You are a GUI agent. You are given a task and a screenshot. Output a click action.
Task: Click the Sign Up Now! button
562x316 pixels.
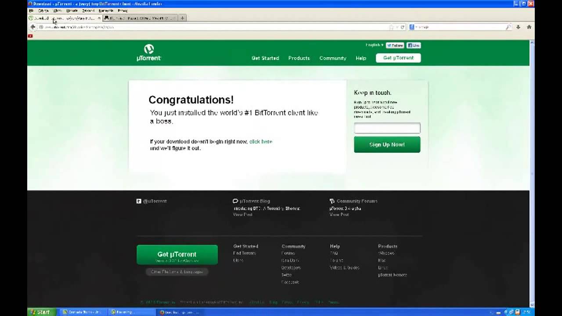point(387,144)
